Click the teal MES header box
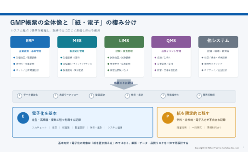Viewport: 248px width, 165px height. [x=77, y=42]
